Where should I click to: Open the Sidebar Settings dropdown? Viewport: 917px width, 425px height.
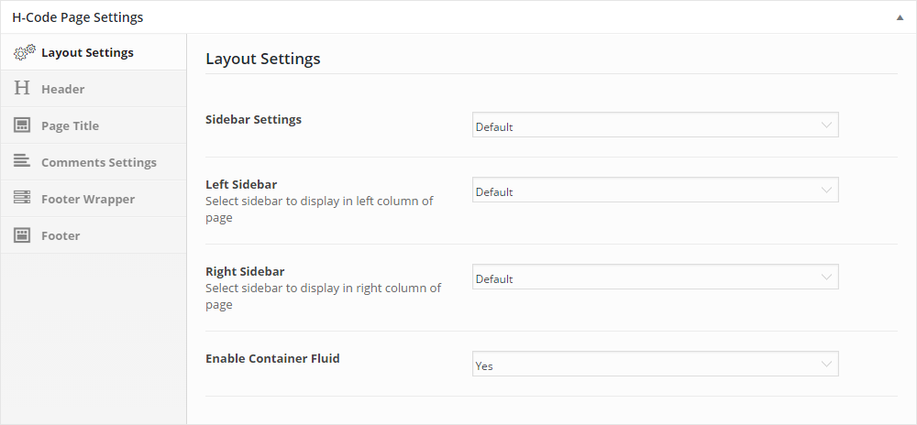655,125
